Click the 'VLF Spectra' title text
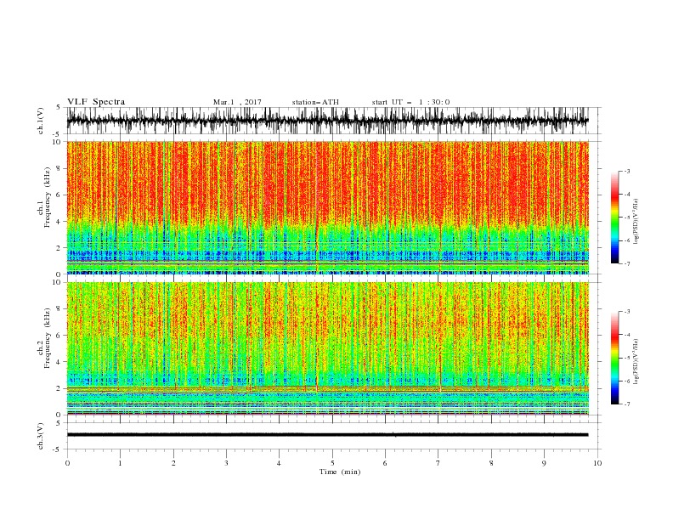The height and width of the screenshot is (520, 673). point(96,102)
